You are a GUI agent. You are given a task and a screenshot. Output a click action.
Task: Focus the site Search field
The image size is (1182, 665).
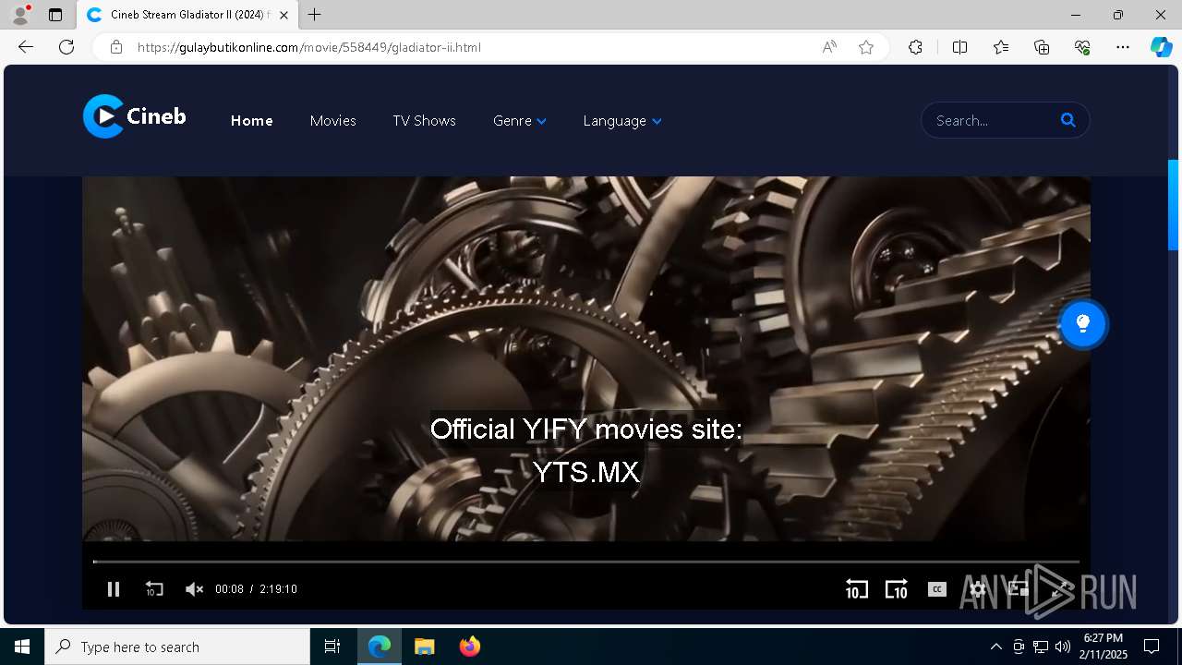click(993, 120)
